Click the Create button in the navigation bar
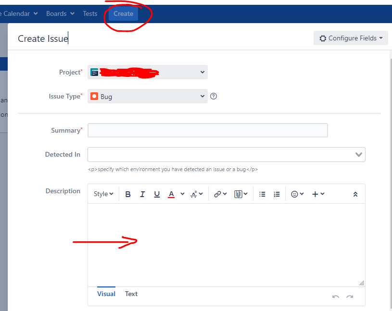Viewport: 392px width, 311px height. (123, 13)
